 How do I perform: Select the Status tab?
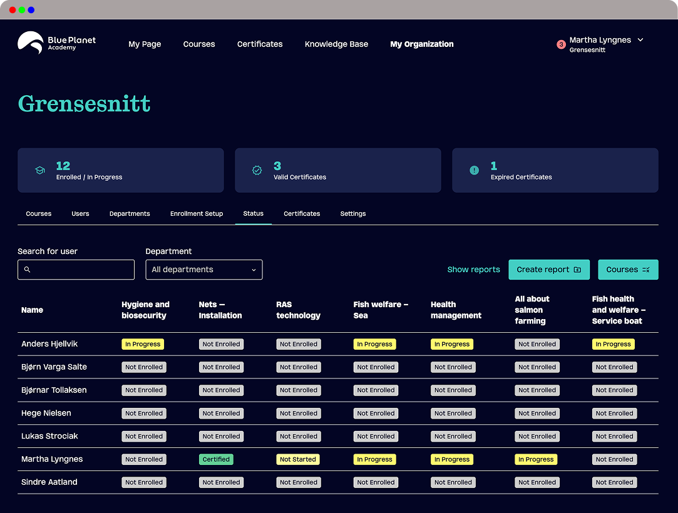point(253,213)
